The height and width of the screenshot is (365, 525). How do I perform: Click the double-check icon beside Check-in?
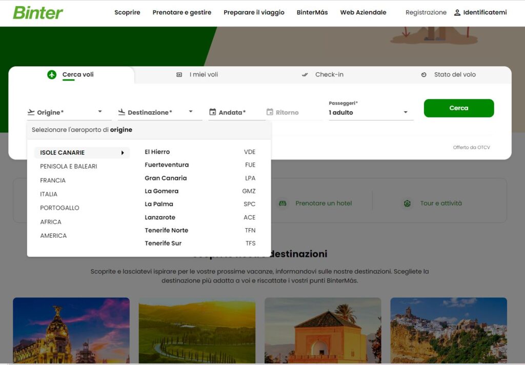click(305, 75)
